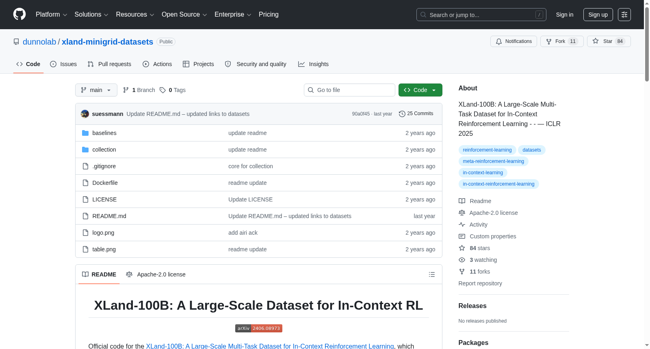Click the meta-reinforcement-learning topic tag
This screenshot has width=650, height=349.
point(493,161)
